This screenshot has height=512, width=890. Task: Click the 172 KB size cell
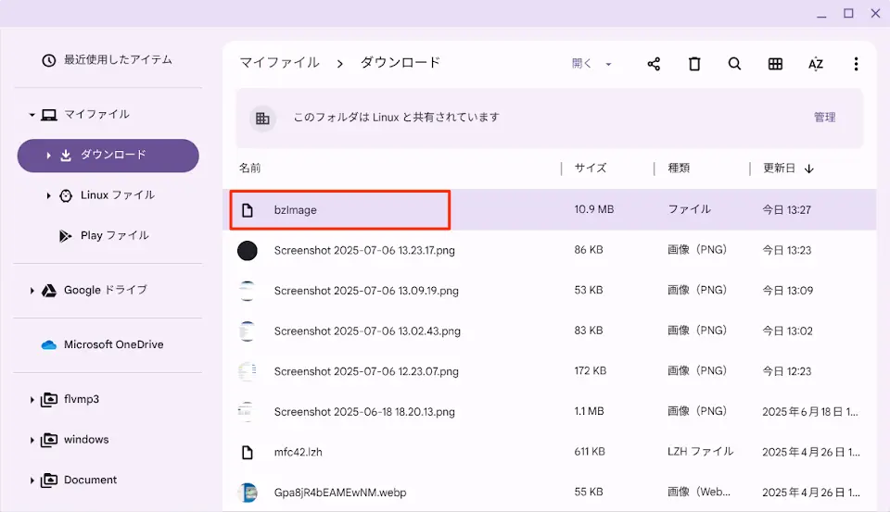591,371
